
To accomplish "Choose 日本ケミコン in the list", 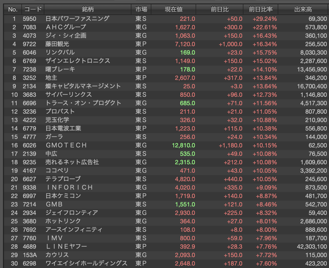I will (63, 196).
